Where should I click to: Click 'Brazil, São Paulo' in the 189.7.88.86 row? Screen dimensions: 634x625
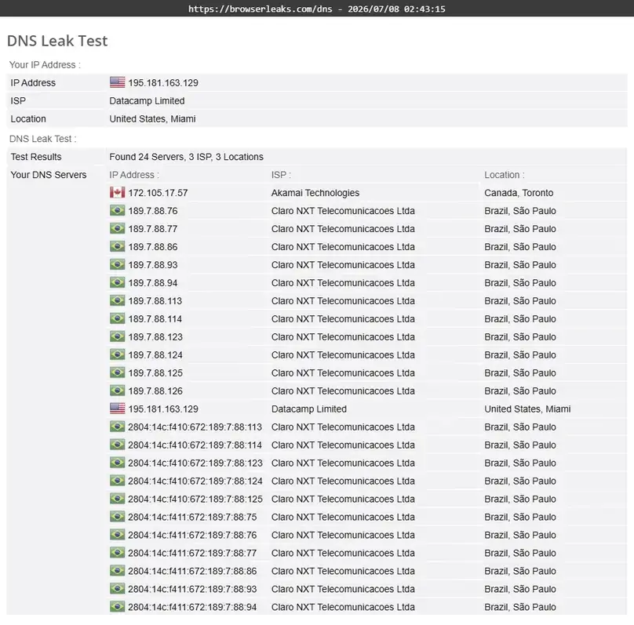coord(520,247)
